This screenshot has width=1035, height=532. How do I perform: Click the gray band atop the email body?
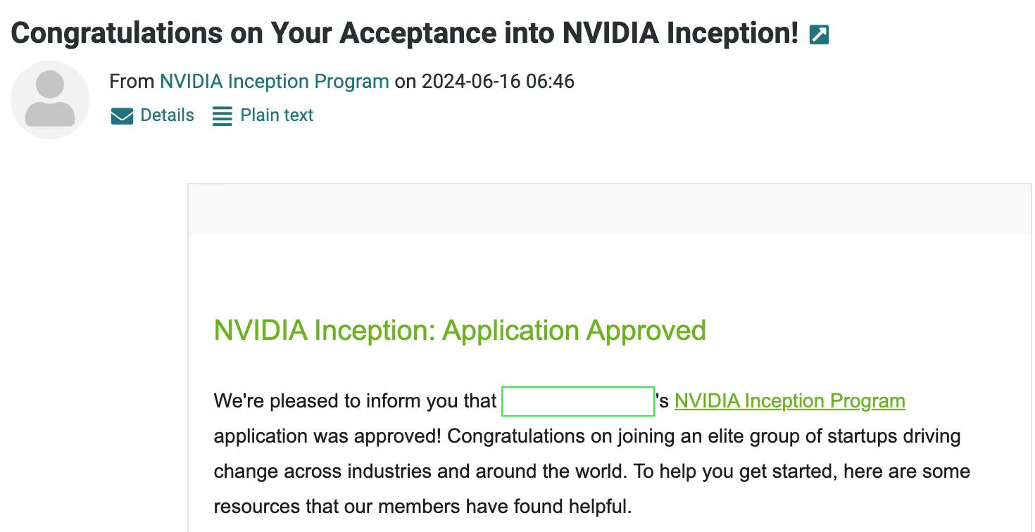(x=609, y=210)
